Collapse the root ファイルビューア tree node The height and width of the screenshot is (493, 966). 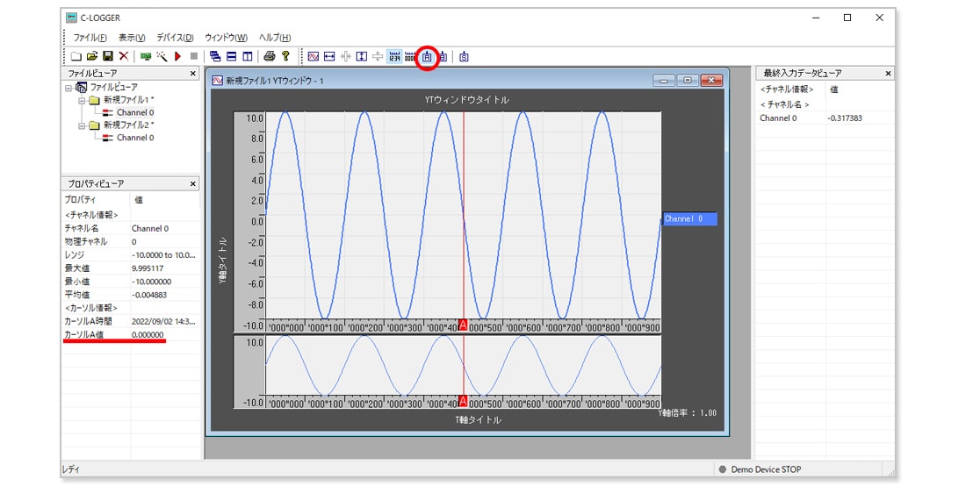(68, 88)
